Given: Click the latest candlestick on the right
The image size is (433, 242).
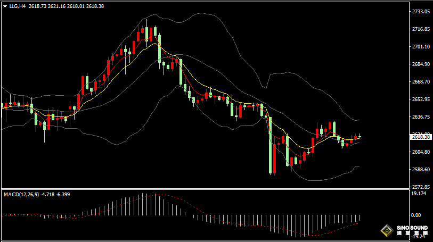Looking at the screenshot, I should click(x=360, y=136).
